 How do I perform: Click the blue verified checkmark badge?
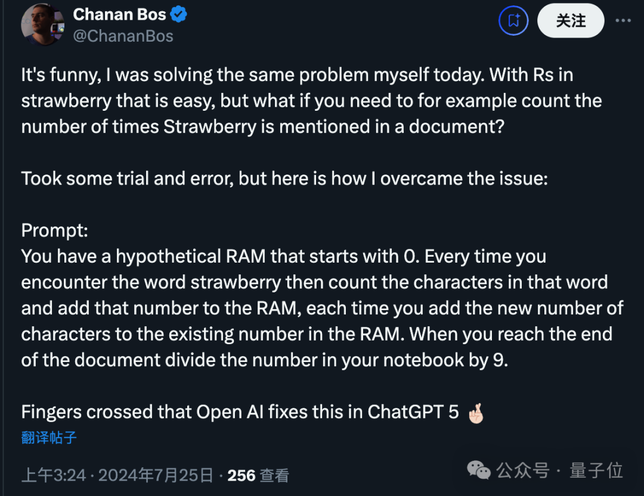(179, 14)
